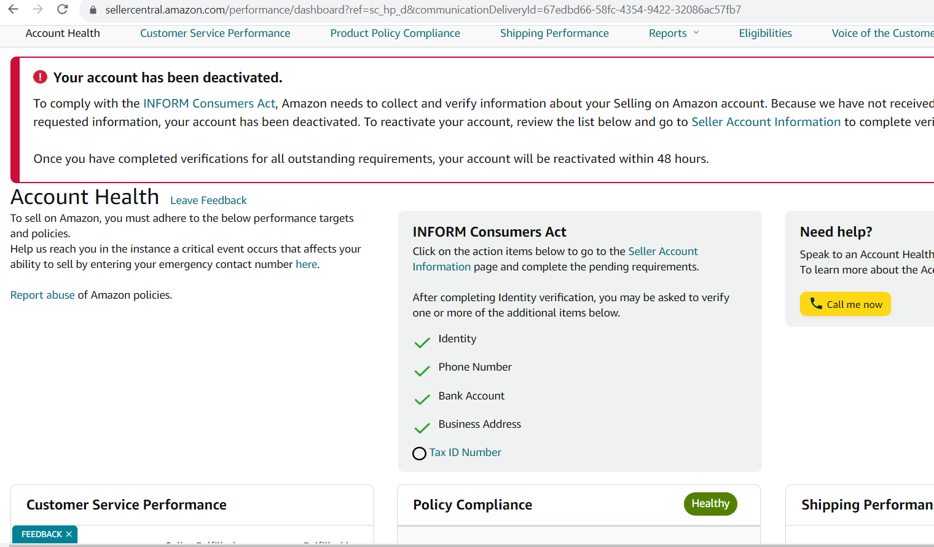
Task: Open Voice of the Customer tab
Action: [x=882, y=33]
